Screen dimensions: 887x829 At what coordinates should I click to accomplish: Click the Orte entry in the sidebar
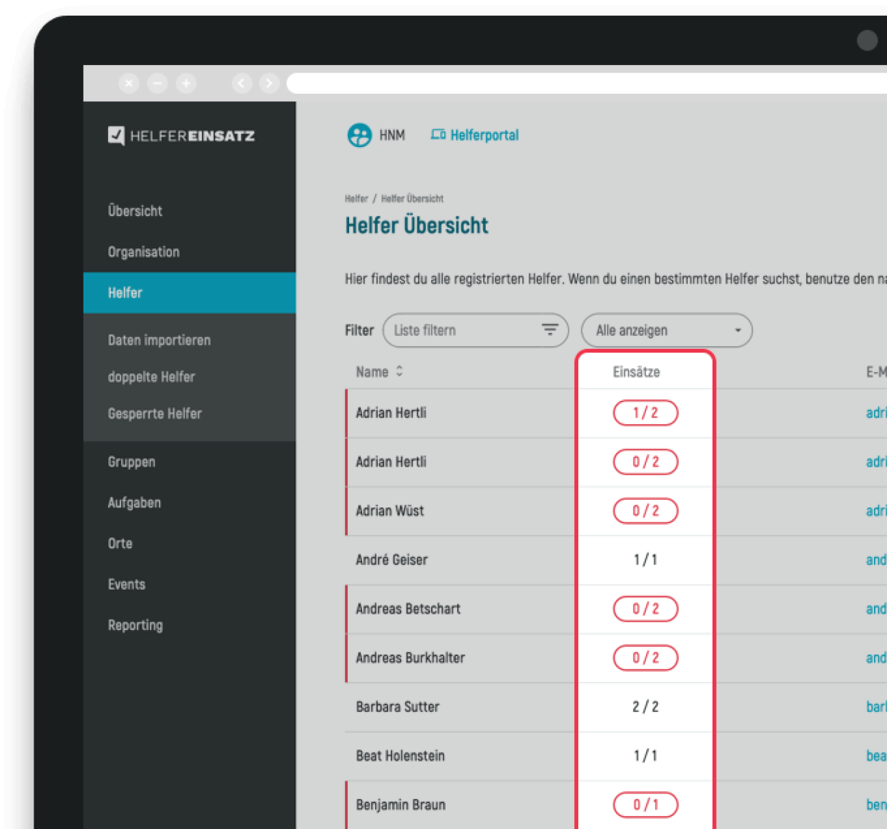(x=120, y=543)
